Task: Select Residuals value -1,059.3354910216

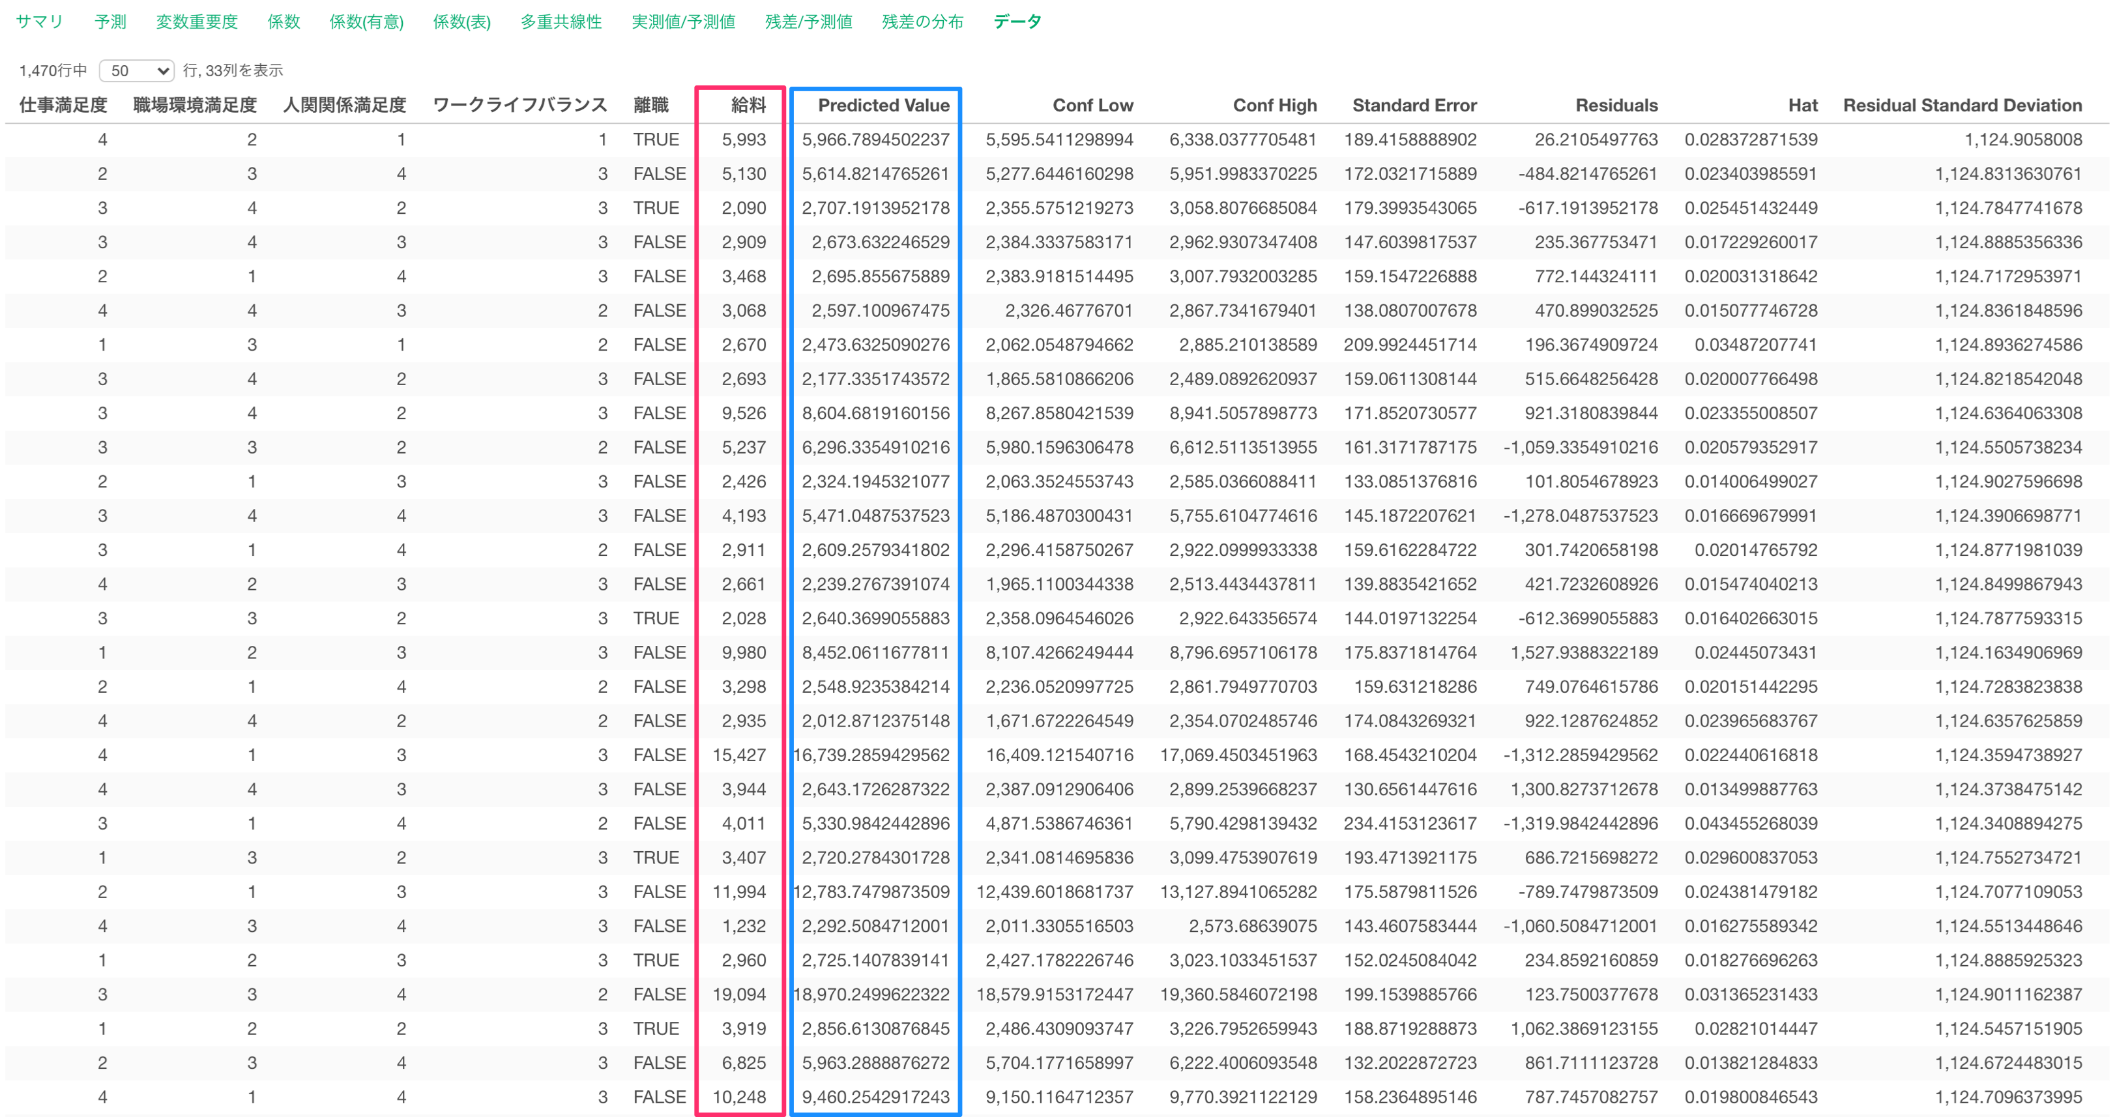Action: 1581,447
